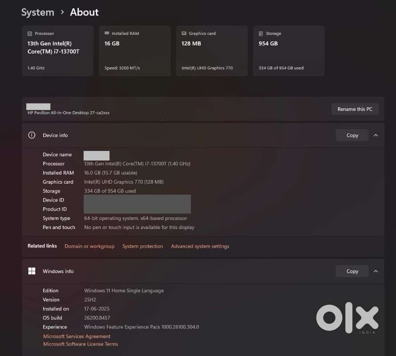
Task: Click '16.0 GB (15.7 GB usable)' value
Action: pyautogui.click(x=111, y=173)
